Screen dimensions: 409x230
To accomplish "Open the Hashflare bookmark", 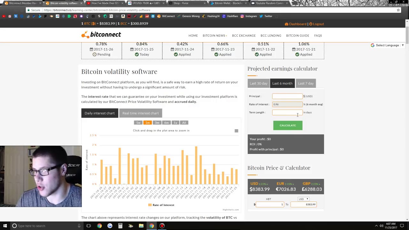I will click(230, 16).
